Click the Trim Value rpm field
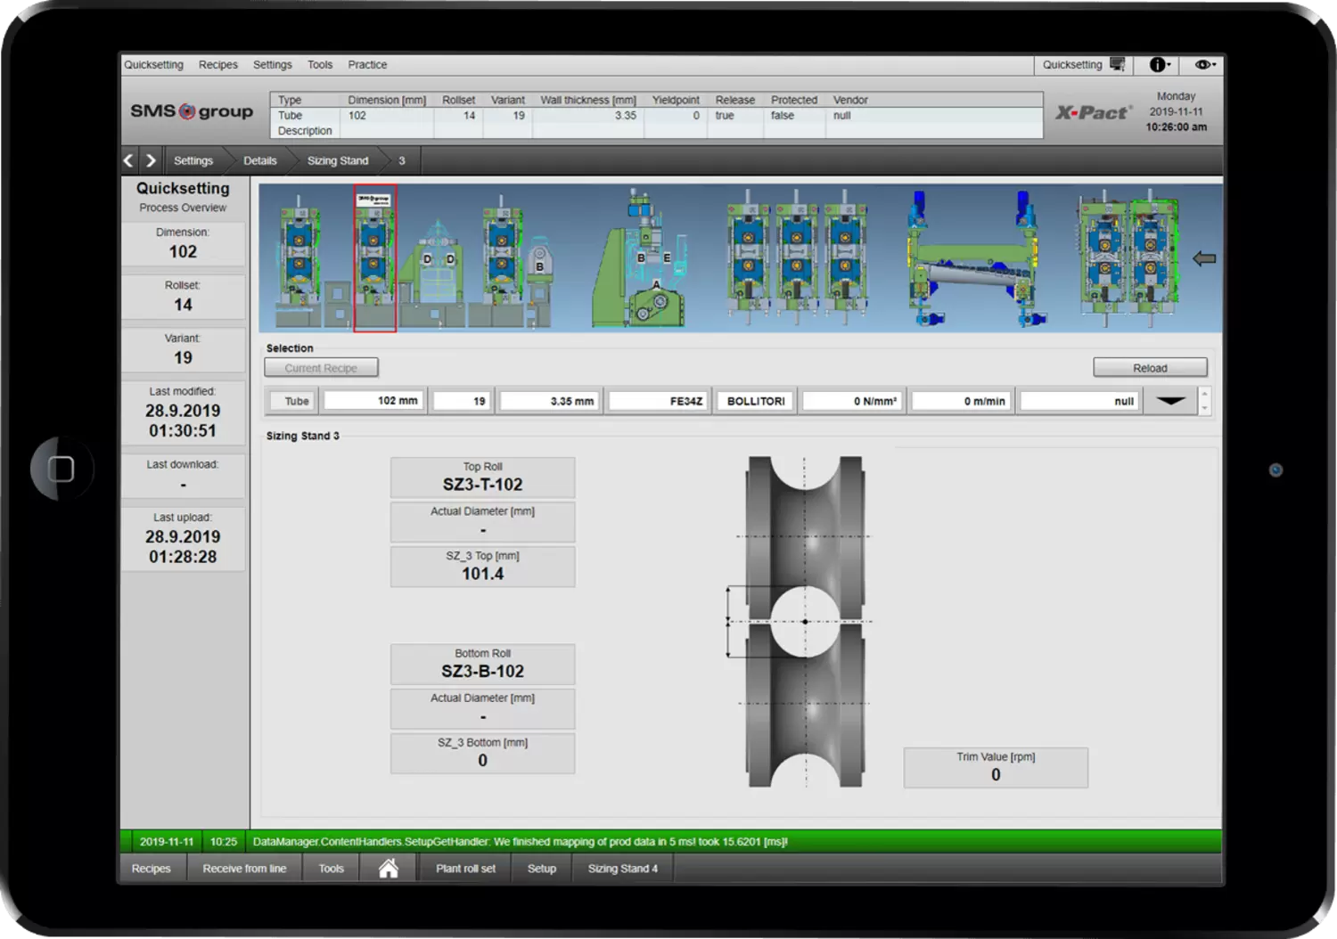This screenshot has height=939, width=1337. pyautogui.click(x=996, y=767)
